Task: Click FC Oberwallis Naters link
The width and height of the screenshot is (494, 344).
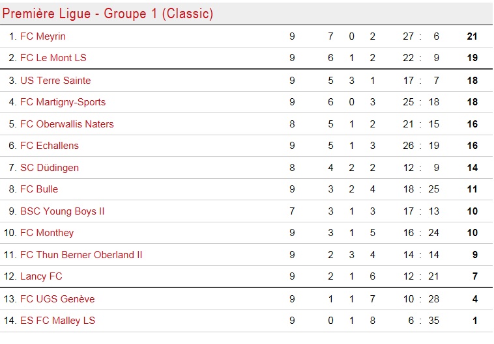Action: [x=67, y=124]
